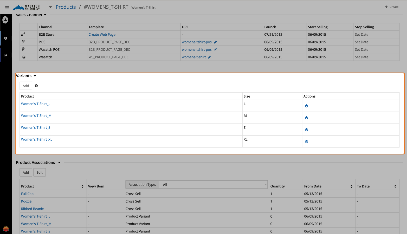Click the honeycomb logo at sidebar bottom
The height and width of the screenshot is (234, 407).
6,229
